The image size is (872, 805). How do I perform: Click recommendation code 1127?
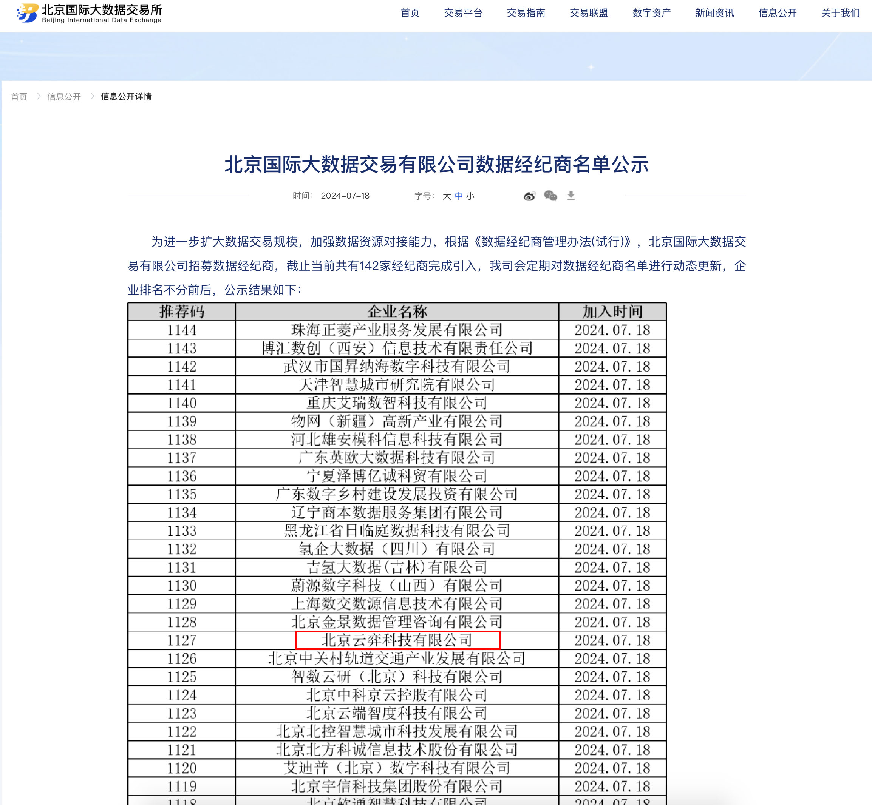[182, 640]
